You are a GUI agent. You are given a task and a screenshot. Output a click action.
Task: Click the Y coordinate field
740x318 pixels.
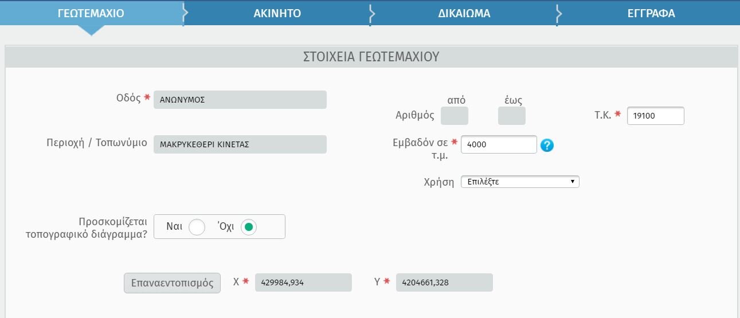[x=444, y=282]
